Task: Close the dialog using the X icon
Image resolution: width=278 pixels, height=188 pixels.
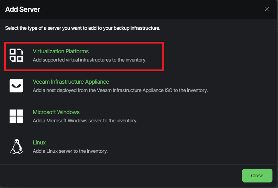Action: tap(267, 9)
